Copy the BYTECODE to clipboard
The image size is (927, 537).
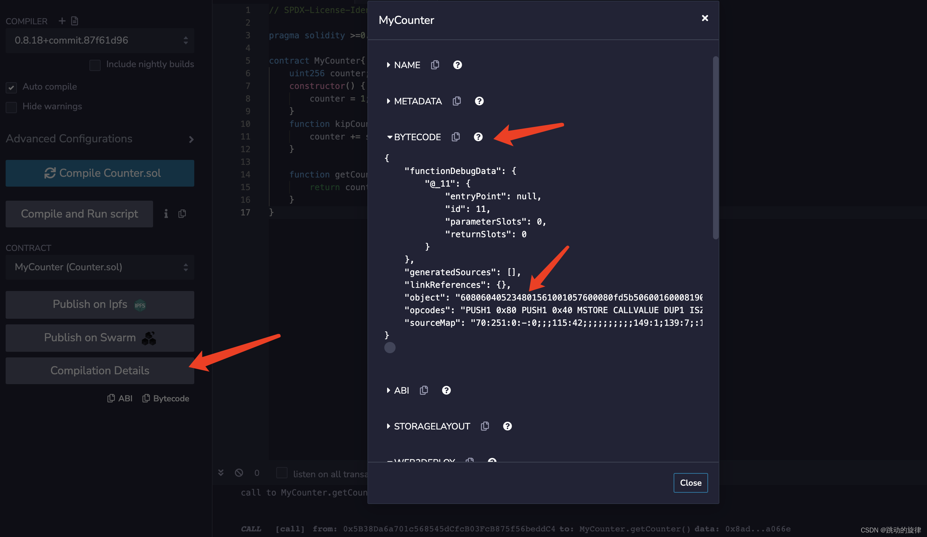click(x=456, y=137)
